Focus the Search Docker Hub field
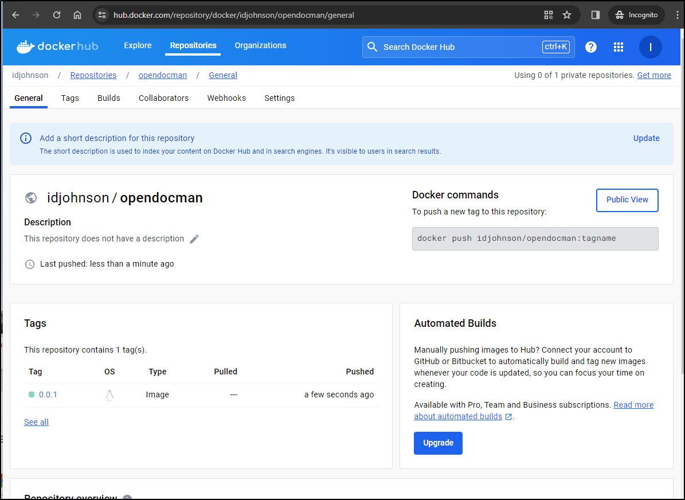Image resolution: width=685 pixels, height=500 pixels. [468, 47]
